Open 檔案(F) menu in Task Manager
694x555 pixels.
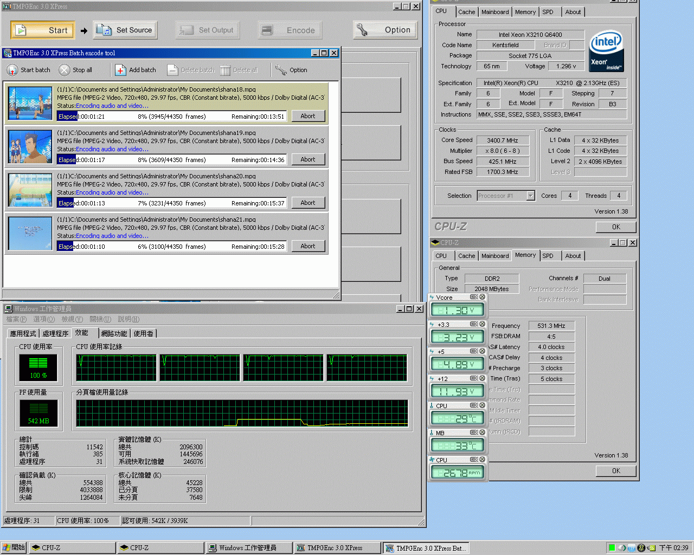coord(16,319)
